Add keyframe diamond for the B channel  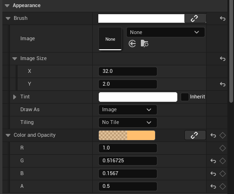pyautogui.click(x=223, y=174)
